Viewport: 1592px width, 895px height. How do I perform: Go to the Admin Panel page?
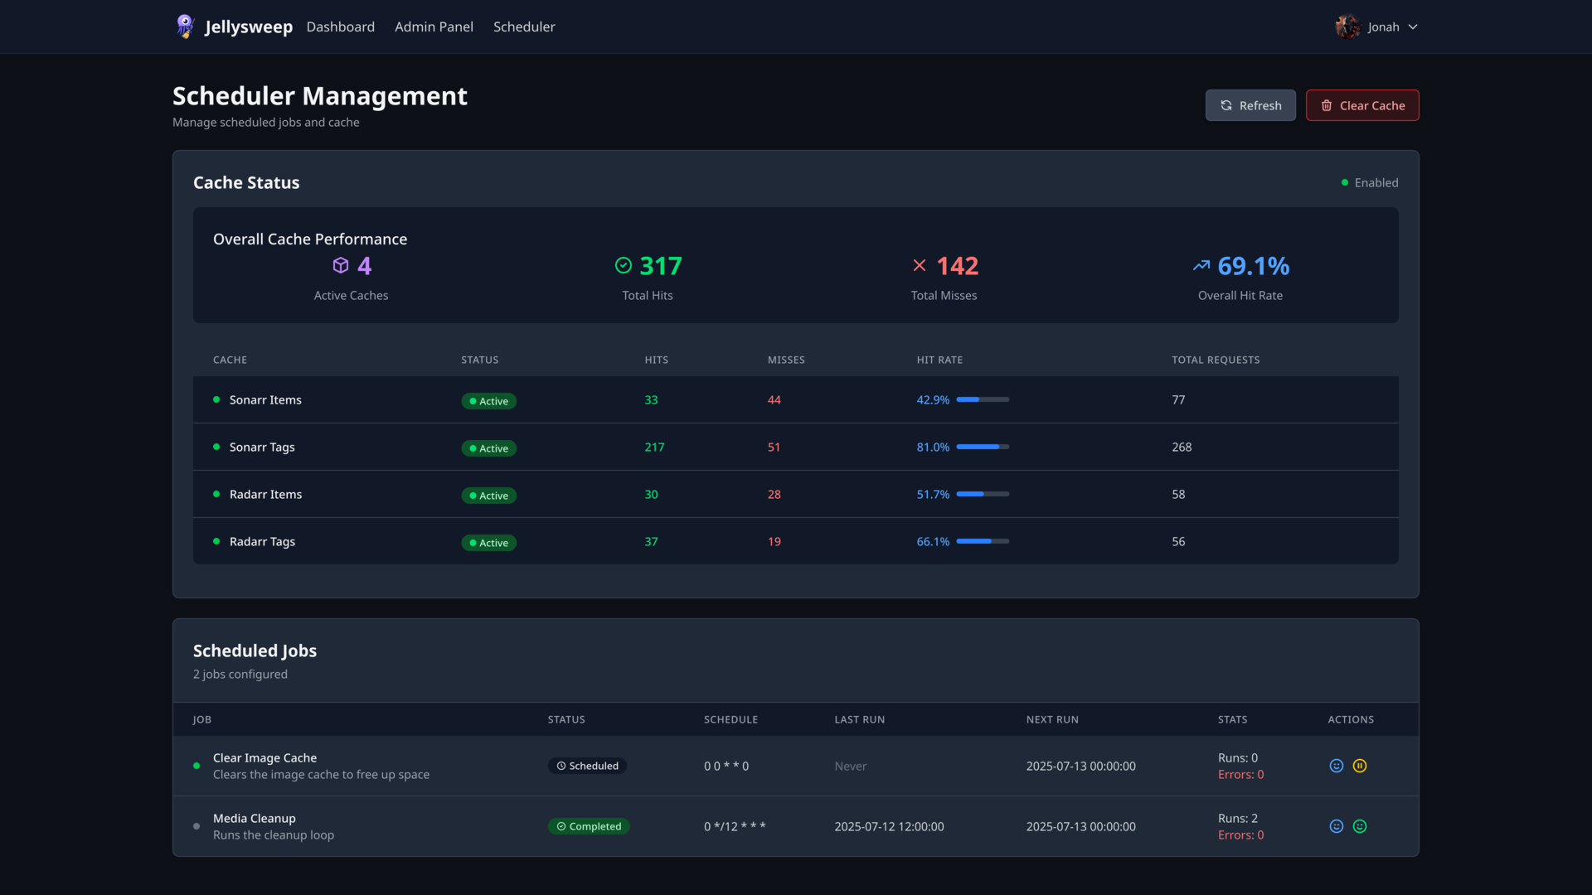(434, 27)
